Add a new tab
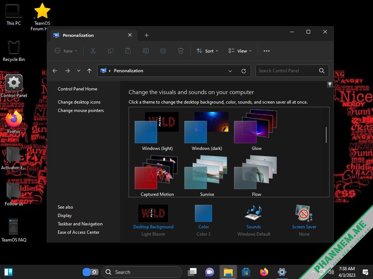 (x=146, y=35)
